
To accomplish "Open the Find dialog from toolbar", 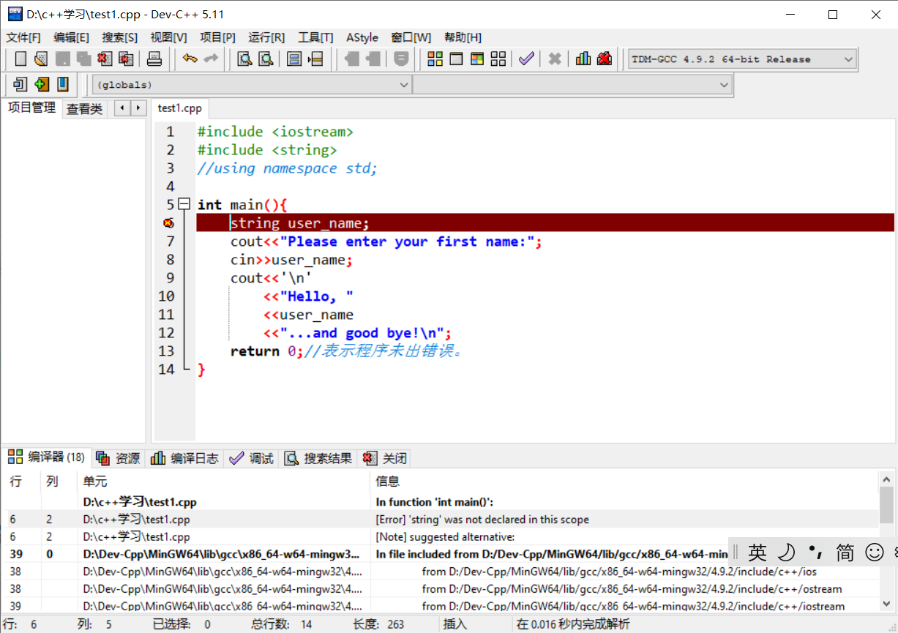I will [x=244, y=59].
